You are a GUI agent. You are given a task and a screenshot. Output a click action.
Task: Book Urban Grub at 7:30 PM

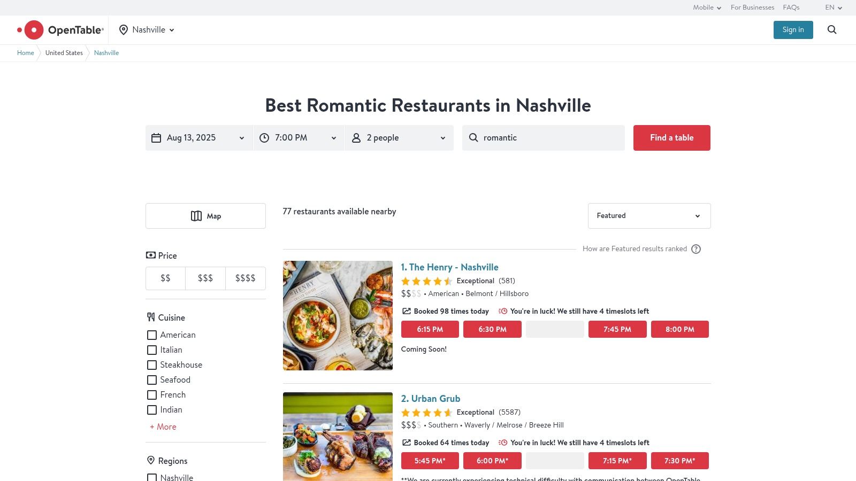click(x=680, y=461)
